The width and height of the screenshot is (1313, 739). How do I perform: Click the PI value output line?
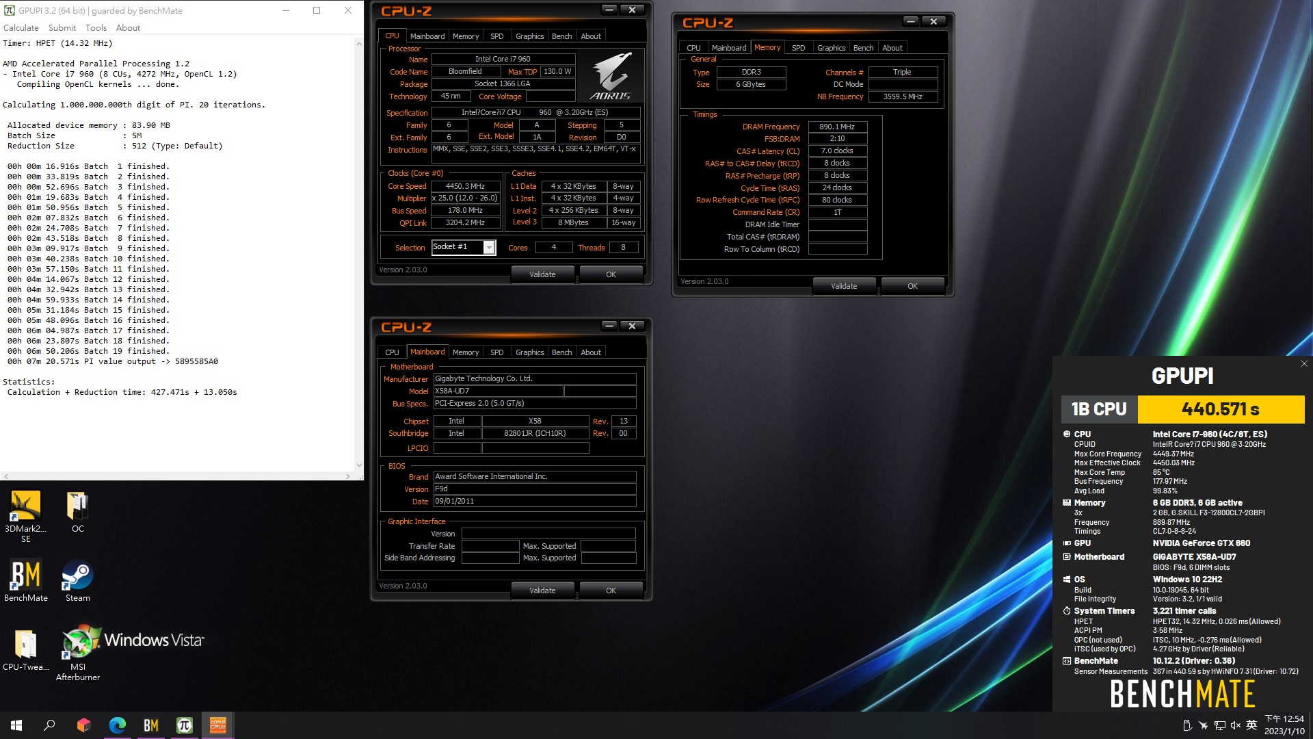[113, 361]
